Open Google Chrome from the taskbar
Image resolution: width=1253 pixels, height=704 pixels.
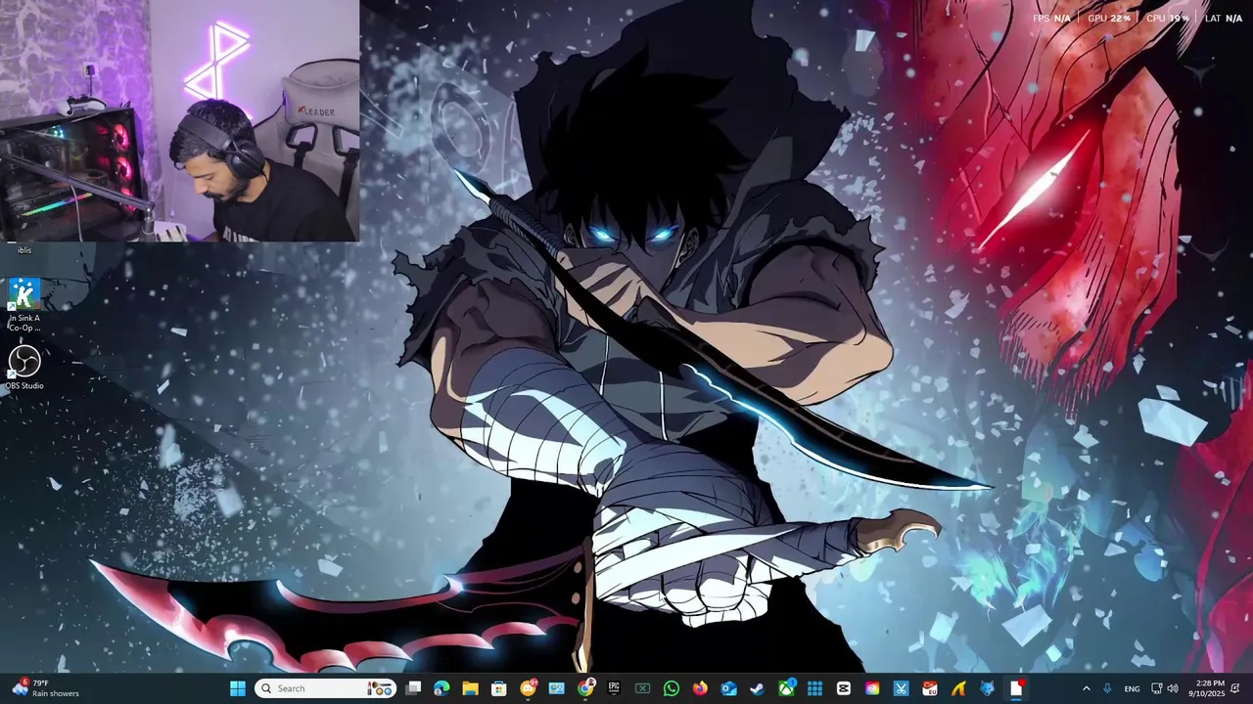click(585, 688)
